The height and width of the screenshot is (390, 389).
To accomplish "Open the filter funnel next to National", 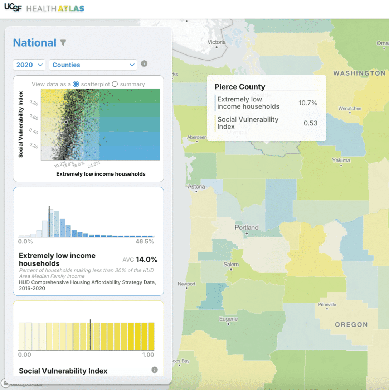I will [x=64, y=43].
